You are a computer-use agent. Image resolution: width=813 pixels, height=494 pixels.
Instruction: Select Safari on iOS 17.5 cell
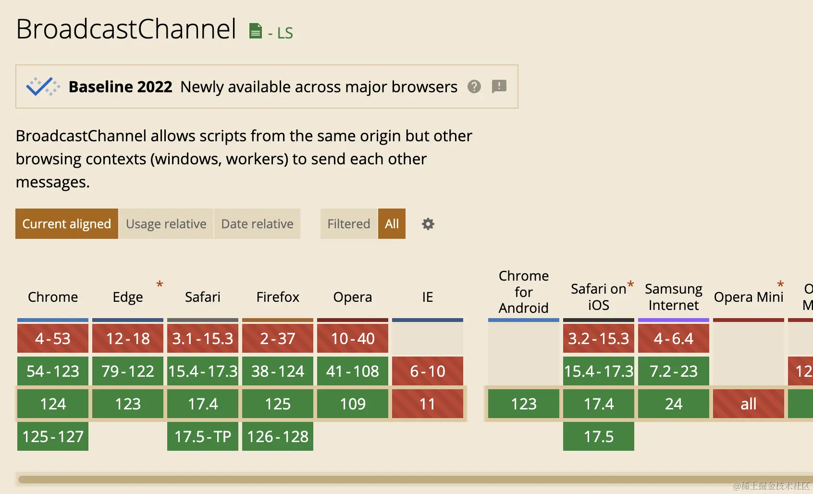[599, 436]
